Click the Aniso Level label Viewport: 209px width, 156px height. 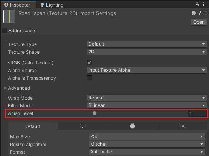pyautogui.click(x=20, y=113)
